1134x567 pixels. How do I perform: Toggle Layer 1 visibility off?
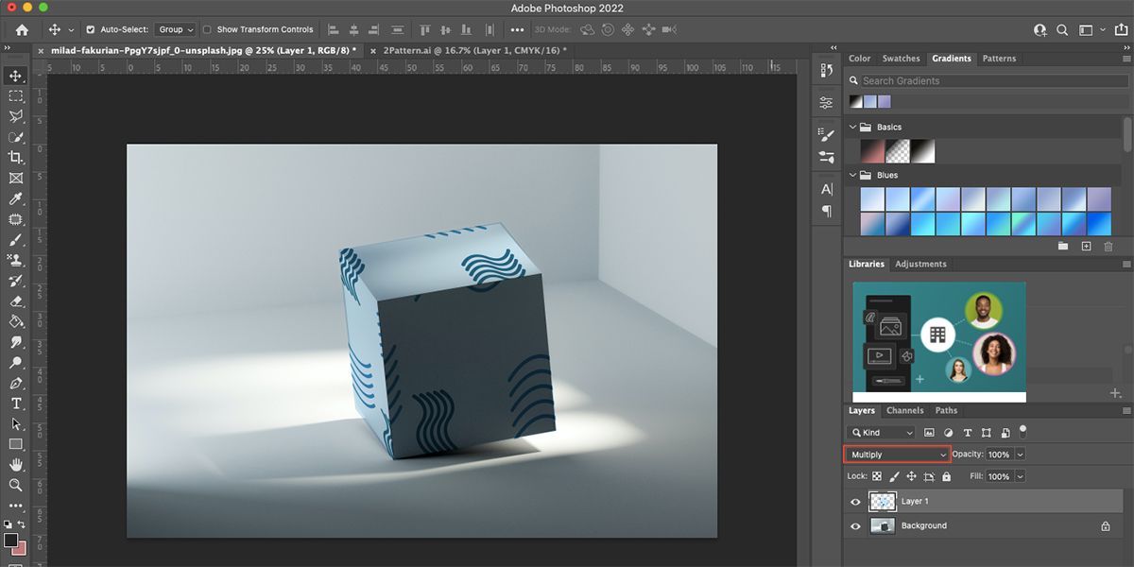click(855, 502)
